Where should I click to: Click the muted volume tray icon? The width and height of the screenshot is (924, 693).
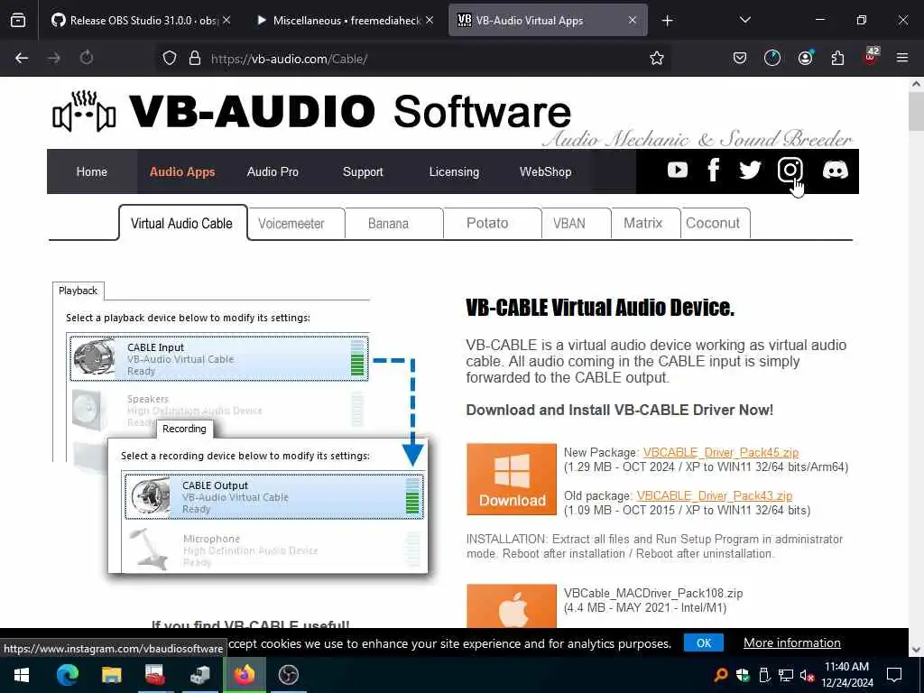[x=808, y=675]
